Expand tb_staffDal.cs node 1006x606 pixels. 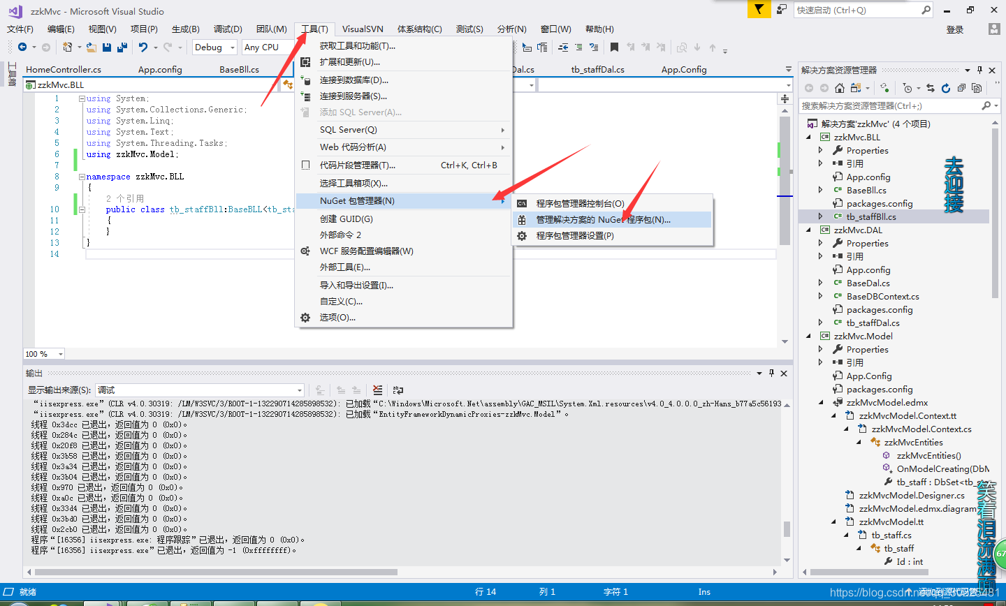pyautogui.click(x=821, y=323)
